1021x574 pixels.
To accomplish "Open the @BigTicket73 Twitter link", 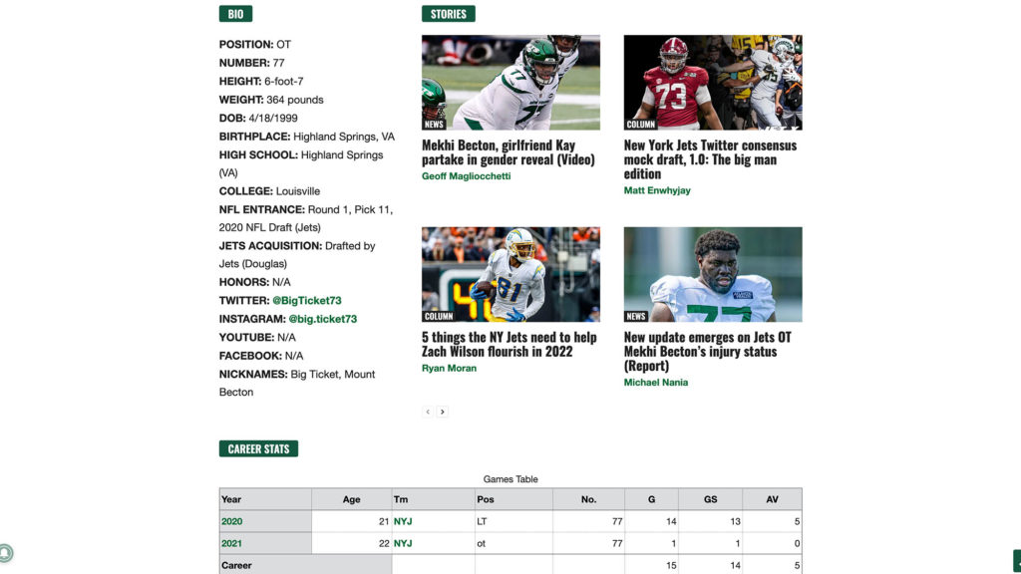I will (x=307, y=301).
